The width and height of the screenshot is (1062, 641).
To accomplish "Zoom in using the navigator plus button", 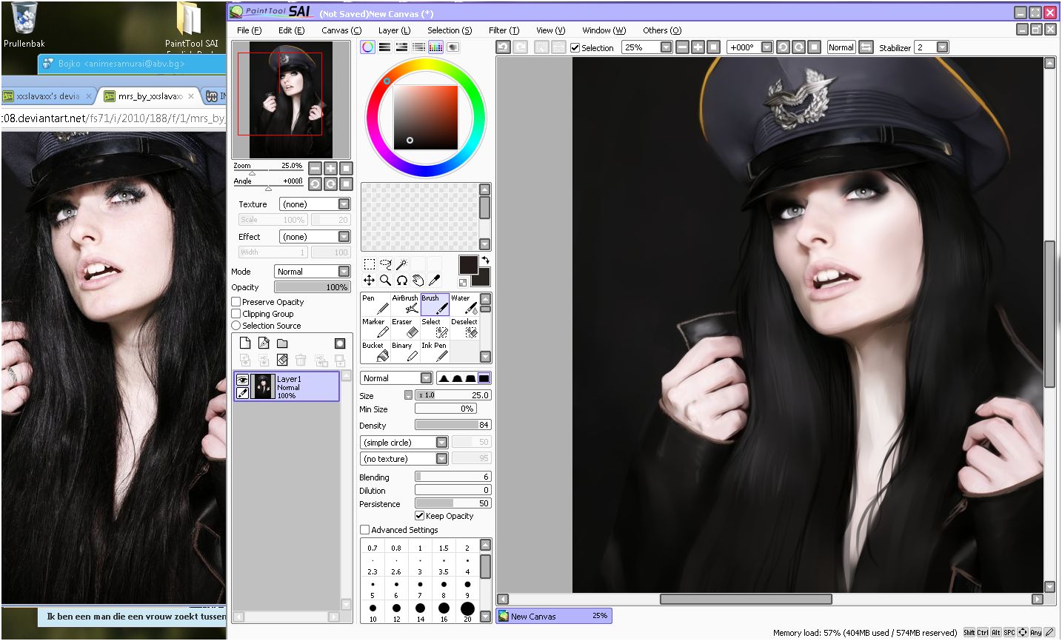I will click(x=330, y=169).
